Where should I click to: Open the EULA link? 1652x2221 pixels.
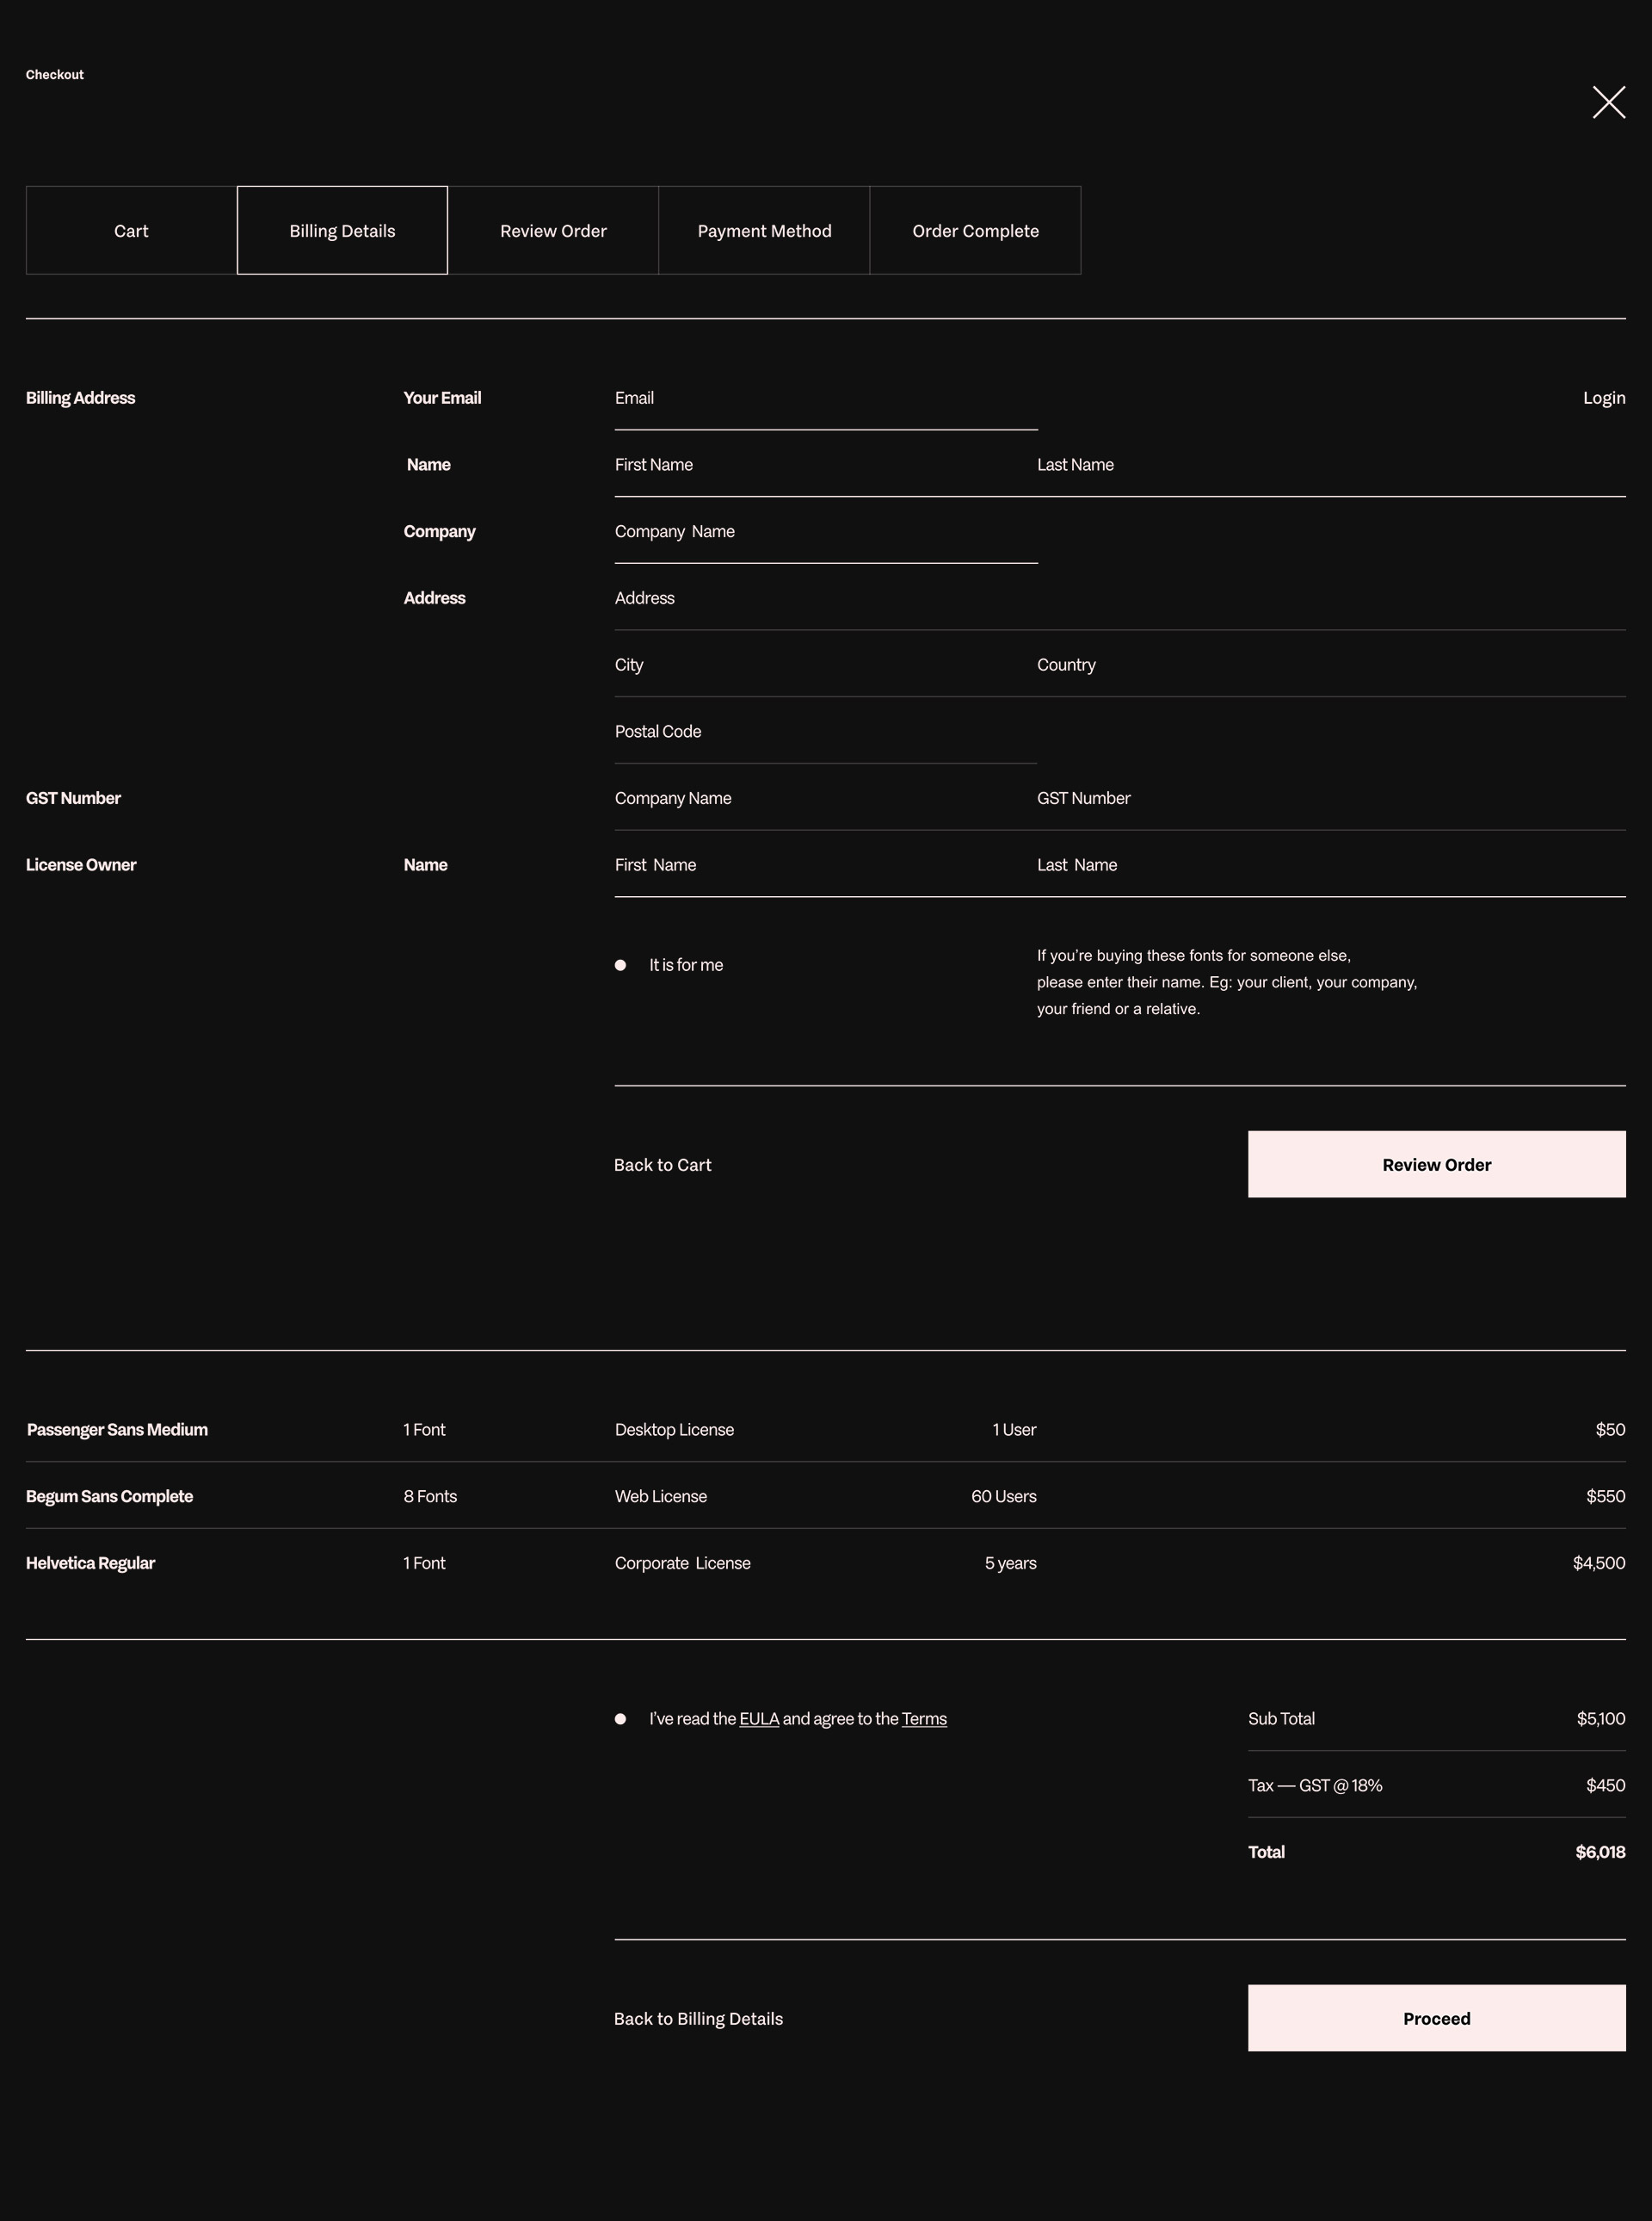tap(759, 1719)
